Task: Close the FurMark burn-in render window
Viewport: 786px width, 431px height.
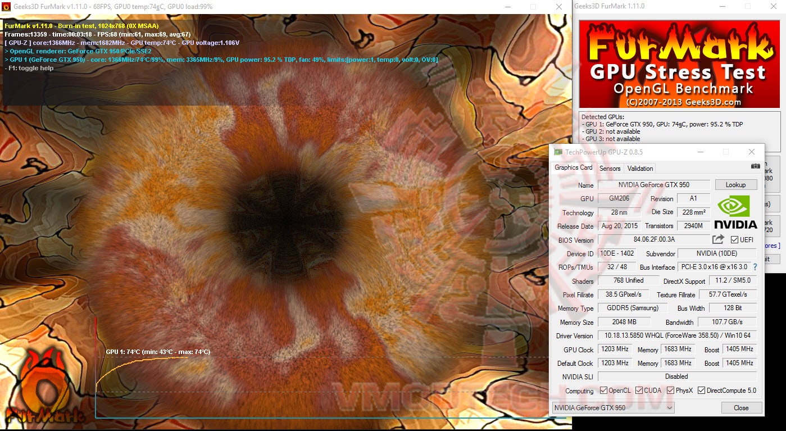Action: point(559,7)
